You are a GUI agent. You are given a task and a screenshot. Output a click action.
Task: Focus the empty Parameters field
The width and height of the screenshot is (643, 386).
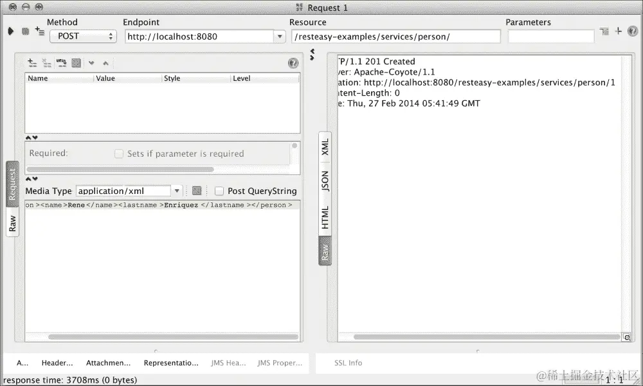tap(551, 37)
